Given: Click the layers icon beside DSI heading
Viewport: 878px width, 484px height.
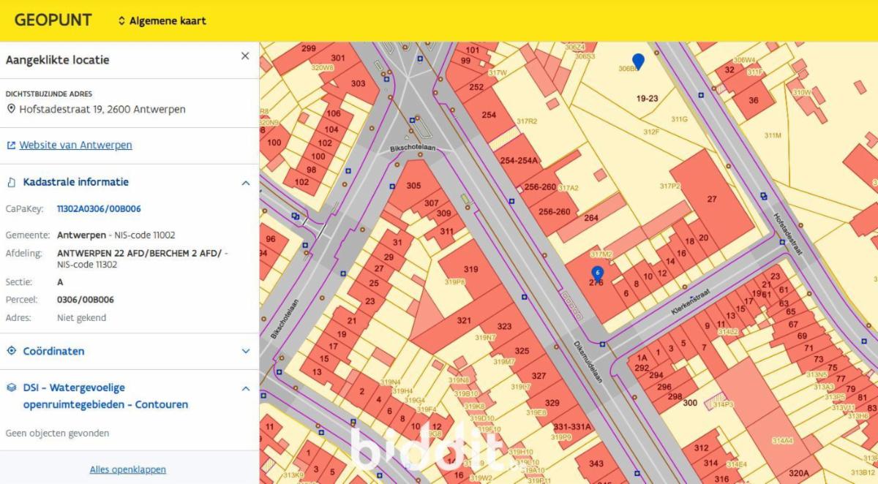Looking at the screenshot, I should (x=11, y=387).
